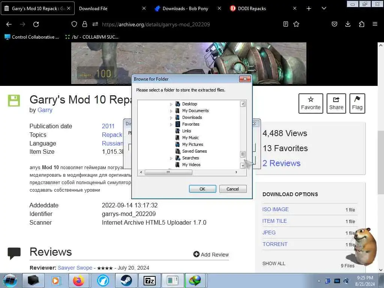This screenshot has width=384, height=288.
Task: Open Firefox from the taskbar
Action: pyautogui.click(x=79, y=280)
